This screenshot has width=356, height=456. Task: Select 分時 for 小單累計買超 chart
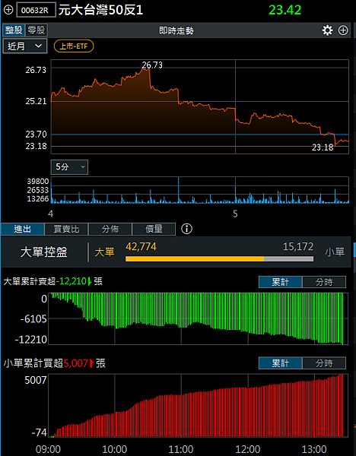click(x=324, y=363)
